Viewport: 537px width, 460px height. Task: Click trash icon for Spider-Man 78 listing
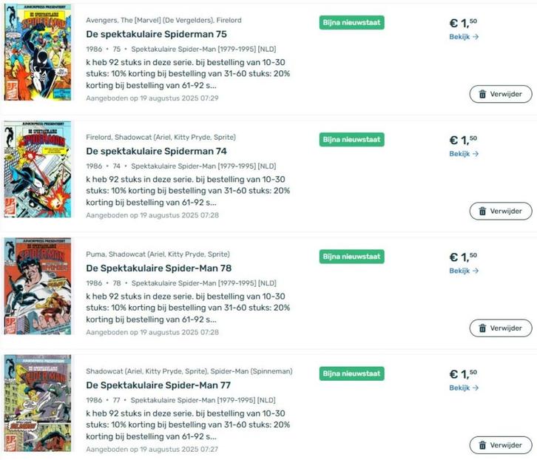[x=482, y=328]
